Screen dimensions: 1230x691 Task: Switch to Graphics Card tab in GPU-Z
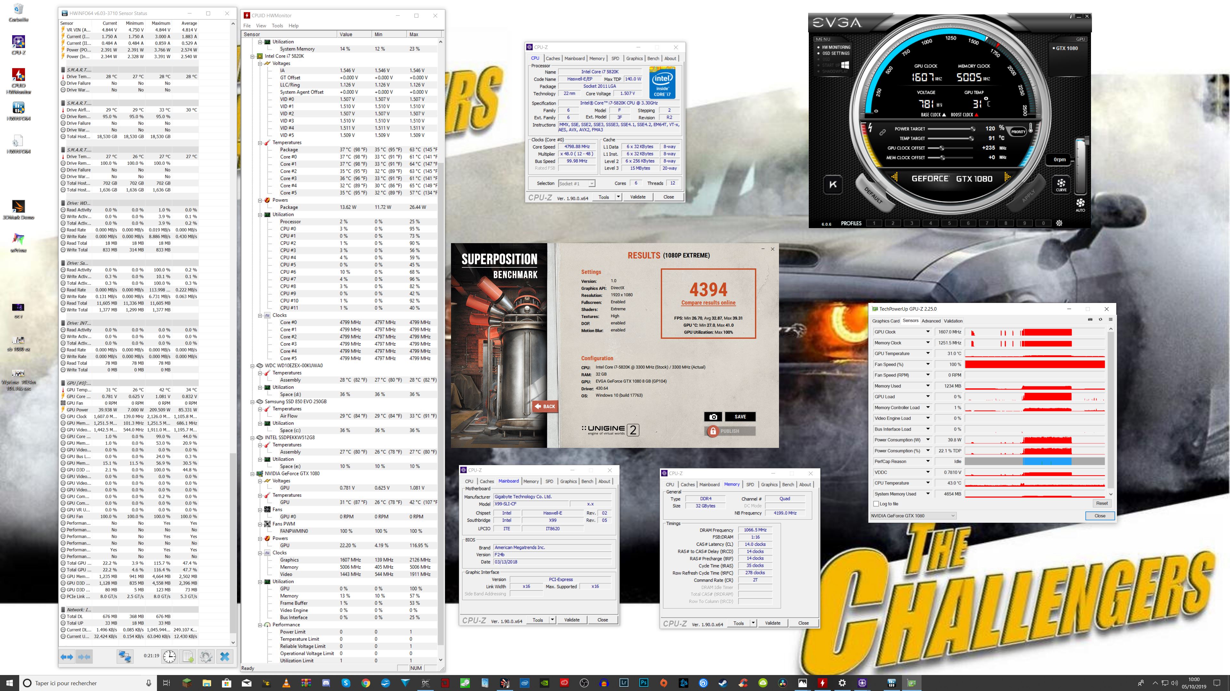[886, 321]
